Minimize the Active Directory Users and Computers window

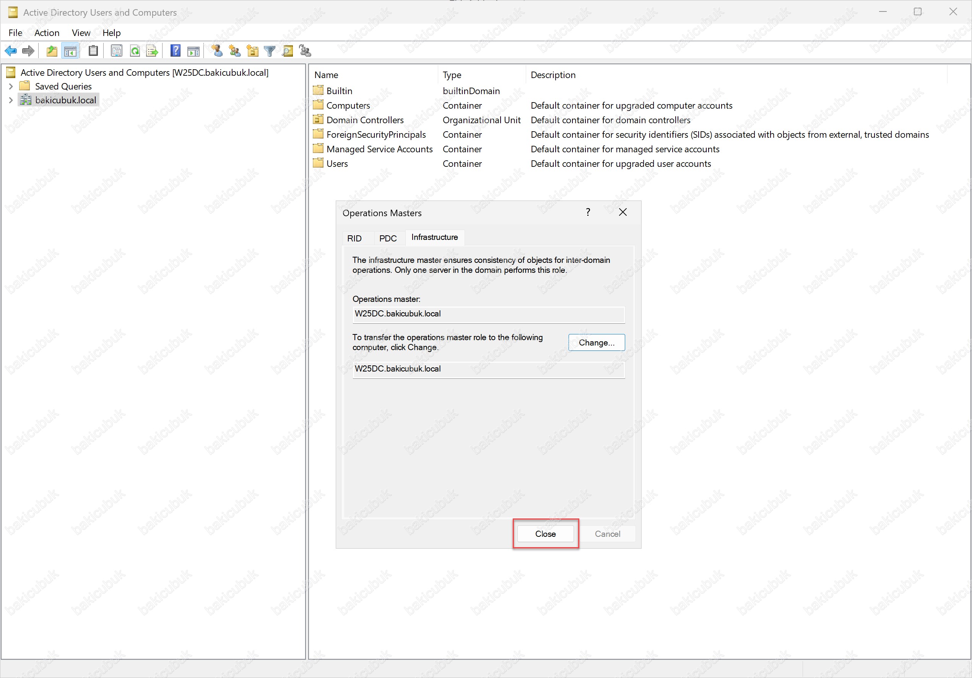point(883,12)
